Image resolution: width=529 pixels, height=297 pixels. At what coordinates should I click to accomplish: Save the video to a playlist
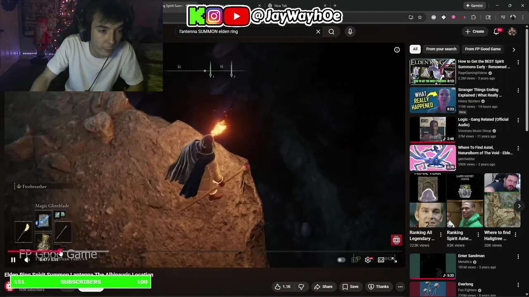[x=350, y=287]
